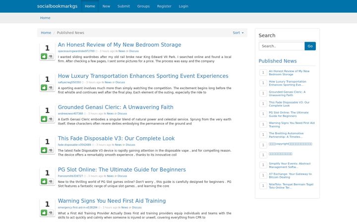Open user profile emergency-first-aid-in-e538284
This screenshot has width=357, height=223.
[x=77, y=207]
